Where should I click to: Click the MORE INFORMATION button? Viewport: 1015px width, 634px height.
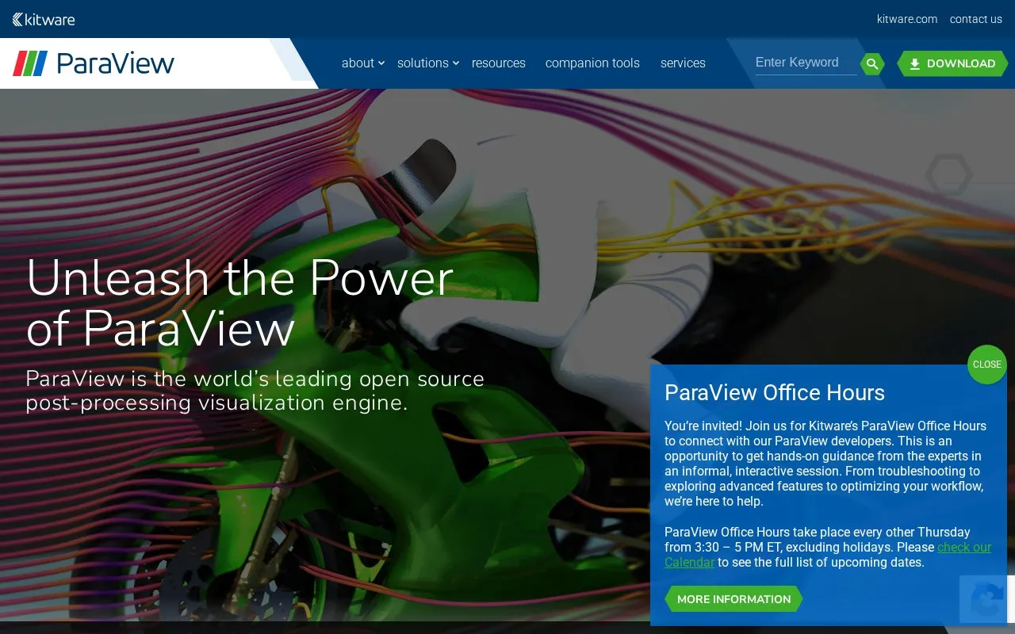[733, 599]
